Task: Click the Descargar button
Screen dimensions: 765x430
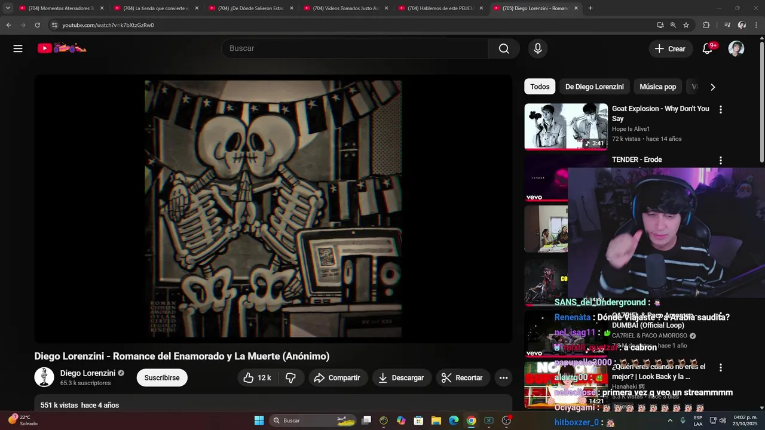Action: tap(402, 377)
